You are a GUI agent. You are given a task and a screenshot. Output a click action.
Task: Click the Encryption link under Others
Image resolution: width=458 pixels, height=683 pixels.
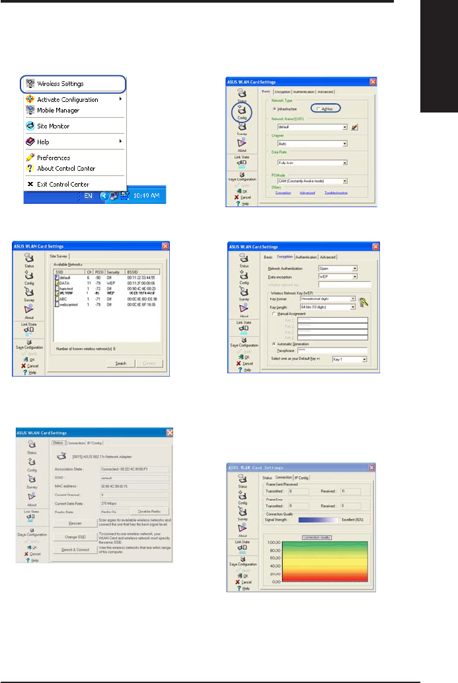coord(283,193)
